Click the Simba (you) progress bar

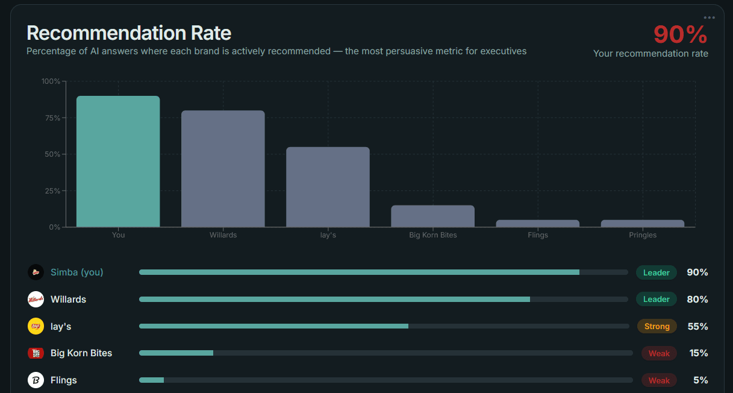[x=384, y=272]
